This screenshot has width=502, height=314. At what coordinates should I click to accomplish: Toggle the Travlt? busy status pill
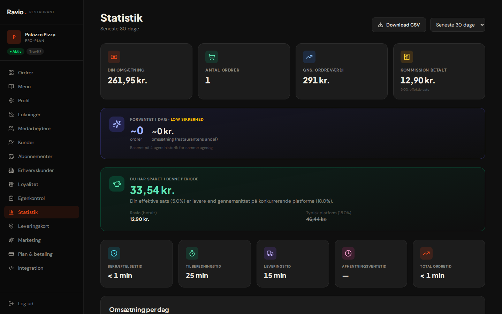tap(35, 52)
